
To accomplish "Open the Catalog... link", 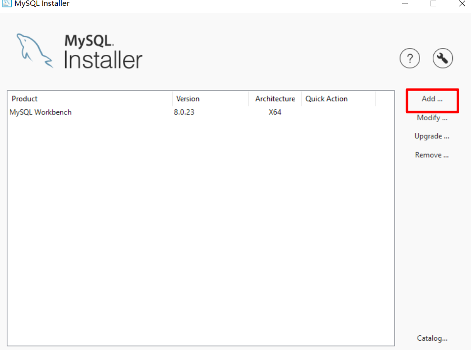I will (432, 338).
